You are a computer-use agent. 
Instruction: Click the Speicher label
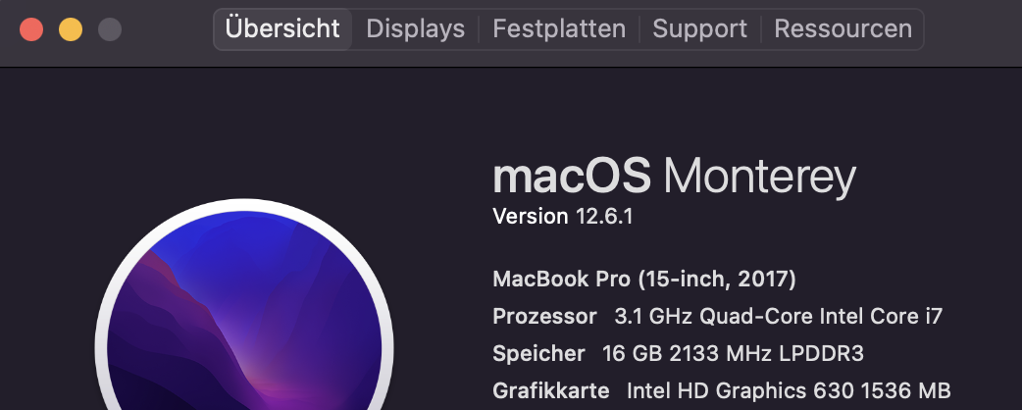click(538, 353)
